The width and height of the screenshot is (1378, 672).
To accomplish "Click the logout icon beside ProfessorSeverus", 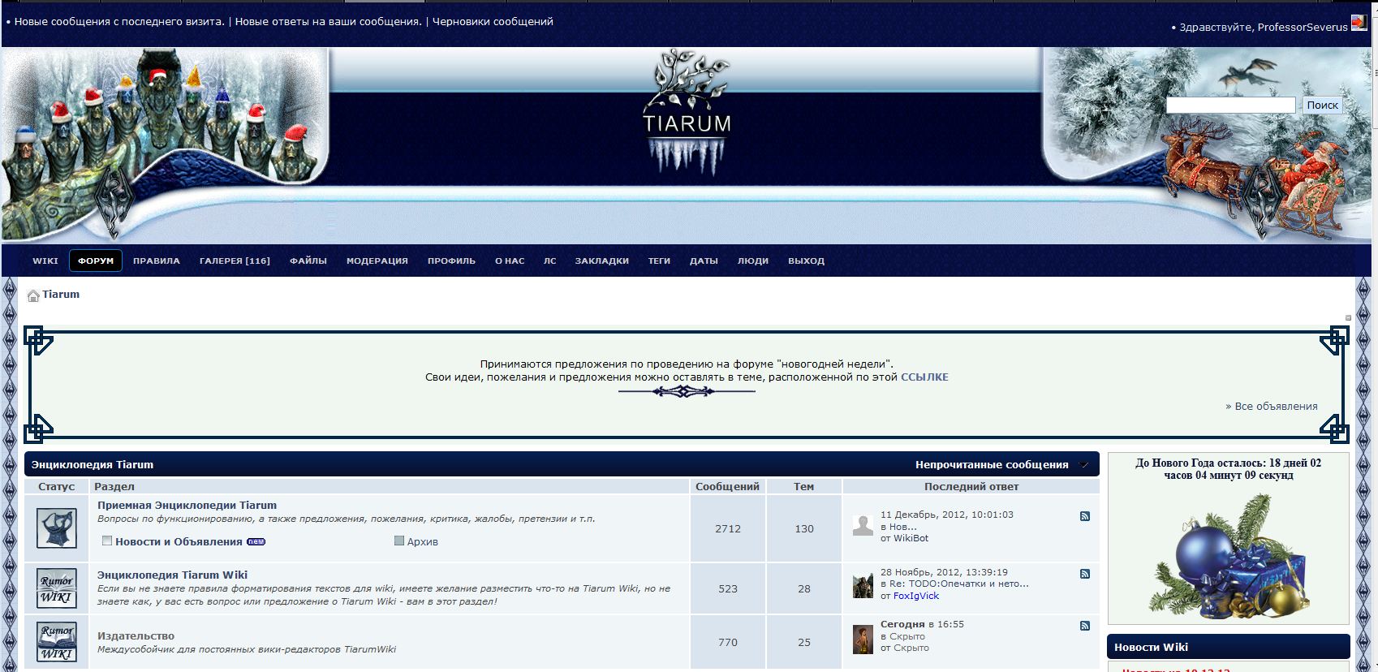I will pyautogui.click(x=1359, y=23).
